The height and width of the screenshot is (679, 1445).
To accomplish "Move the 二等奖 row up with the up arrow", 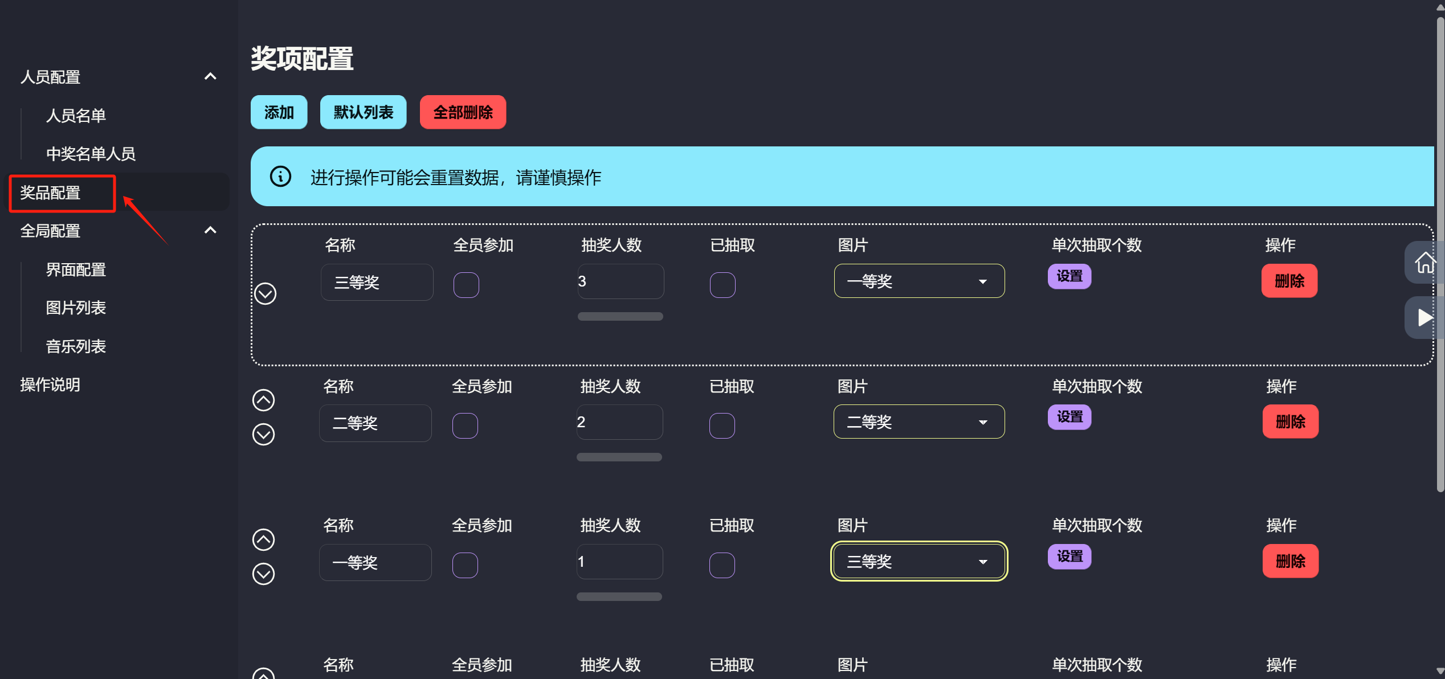I will click(x=263, y=400).
